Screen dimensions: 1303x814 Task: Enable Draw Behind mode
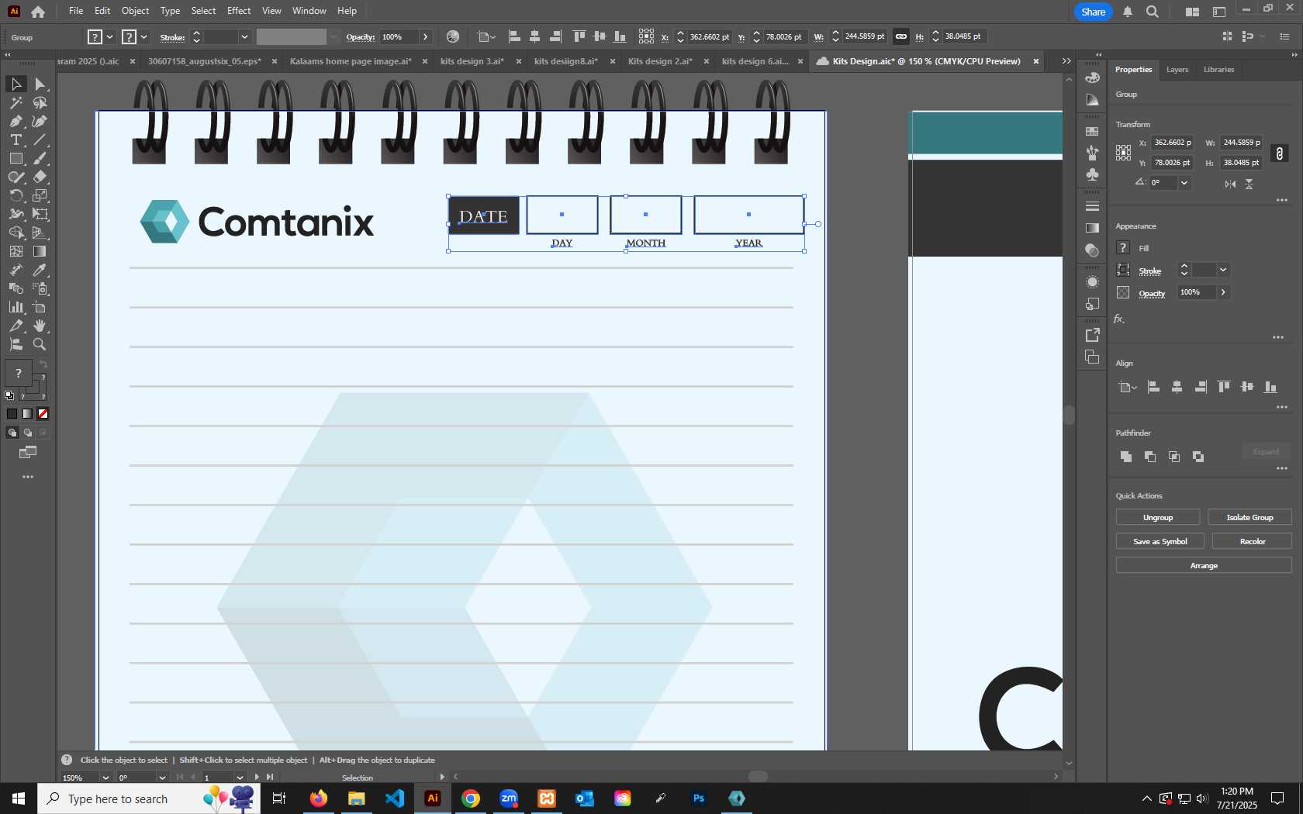(28, 433)
